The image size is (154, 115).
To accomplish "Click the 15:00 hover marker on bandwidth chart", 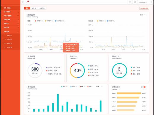I will coord(61,48).
